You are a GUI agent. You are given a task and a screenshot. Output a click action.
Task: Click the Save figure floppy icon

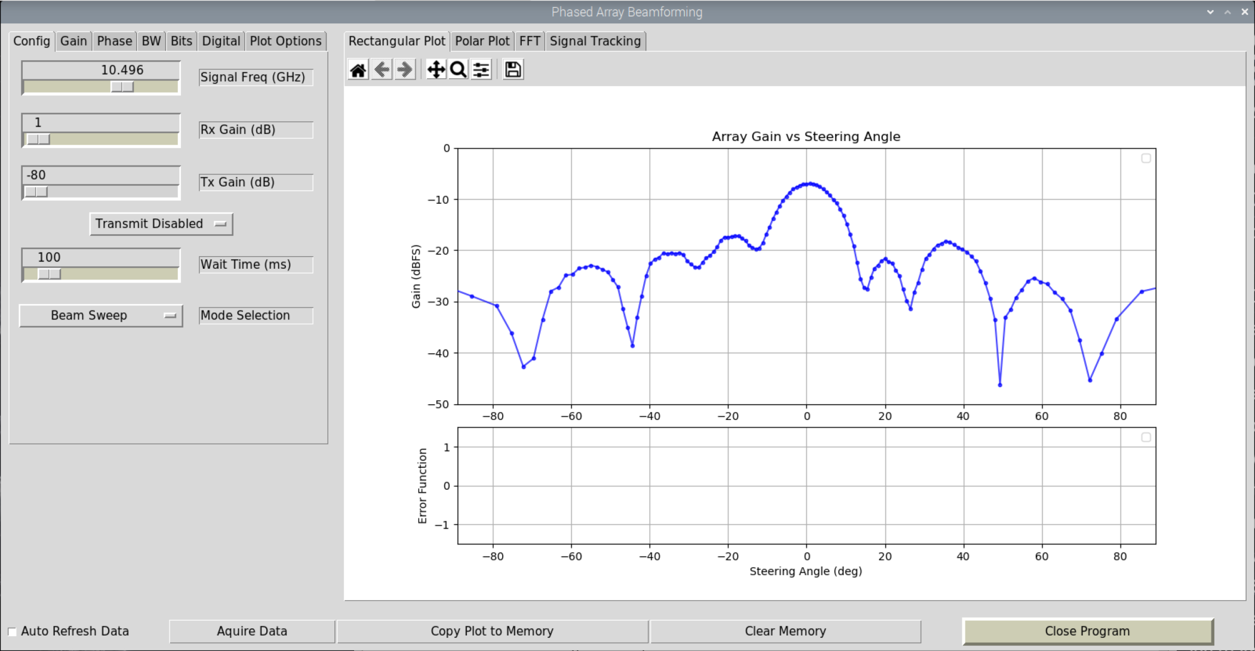[513, 70]
